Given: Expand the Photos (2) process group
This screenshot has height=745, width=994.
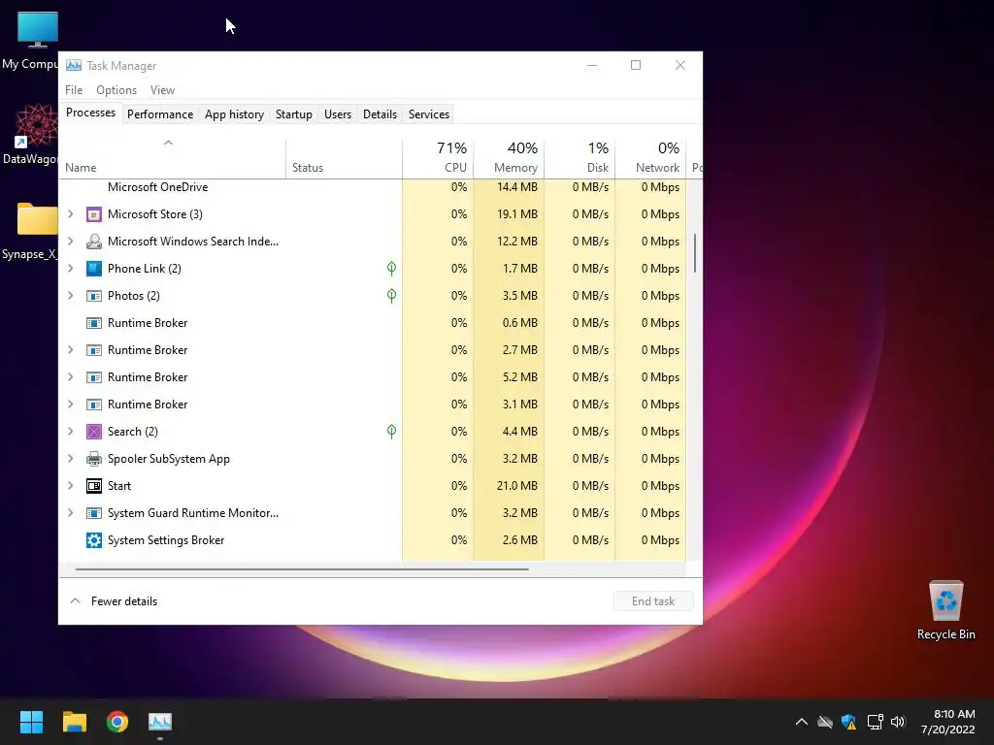Looking at the screenshot, I should 71,296.
